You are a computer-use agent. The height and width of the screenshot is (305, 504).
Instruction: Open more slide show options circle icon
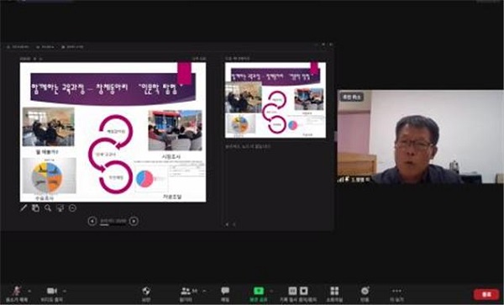coord(72,208)
